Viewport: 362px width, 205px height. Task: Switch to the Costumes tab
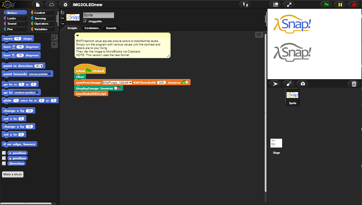coord(92,28)
